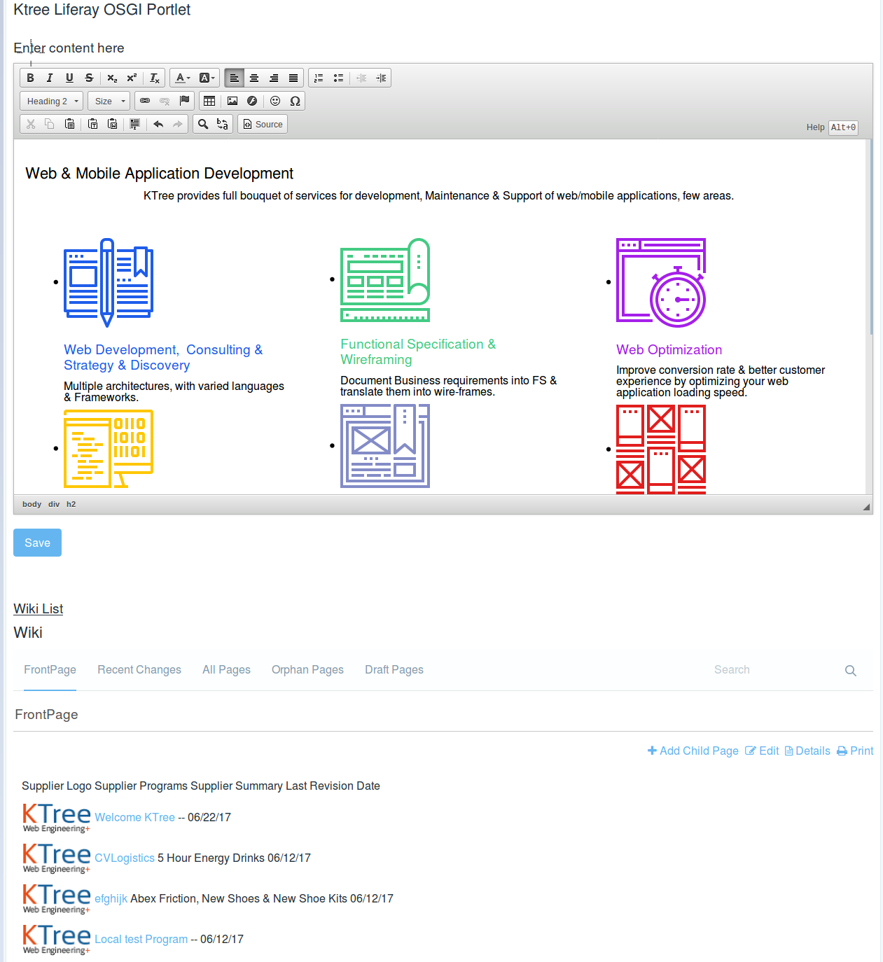This screenshot has width=883, height=962.
Task: Insert a special character (omega icon)
Action: pos(295,101)
